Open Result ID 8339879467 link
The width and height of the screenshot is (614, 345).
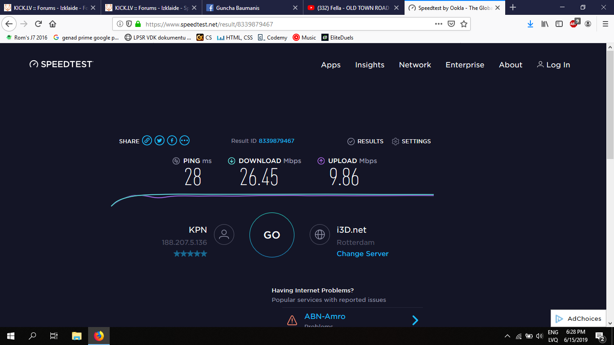276,141
